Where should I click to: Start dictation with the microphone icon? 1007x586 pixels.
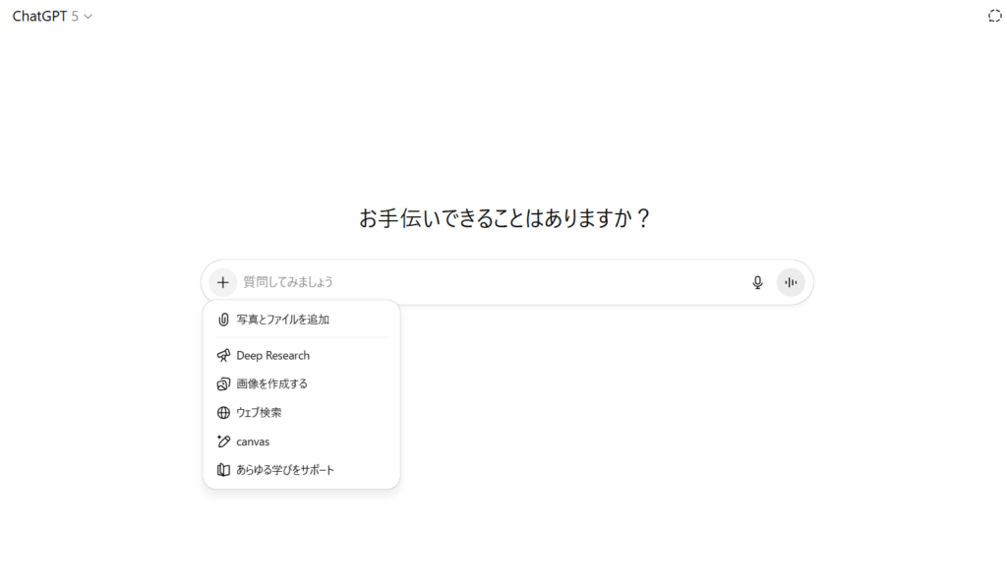758,282
